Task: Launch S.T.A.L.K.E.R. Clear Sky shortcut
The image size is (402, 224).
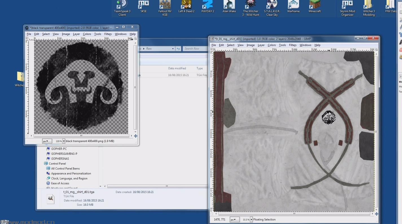Action: click(272, 8)
